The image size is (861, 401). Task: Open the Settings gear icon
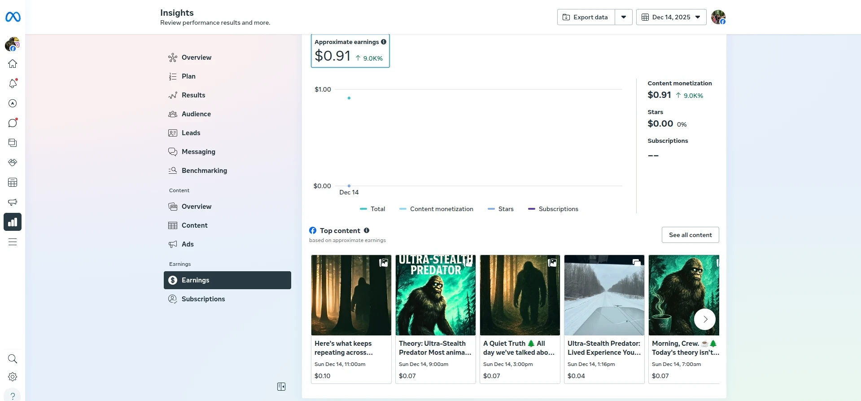(x=13, y=377)
